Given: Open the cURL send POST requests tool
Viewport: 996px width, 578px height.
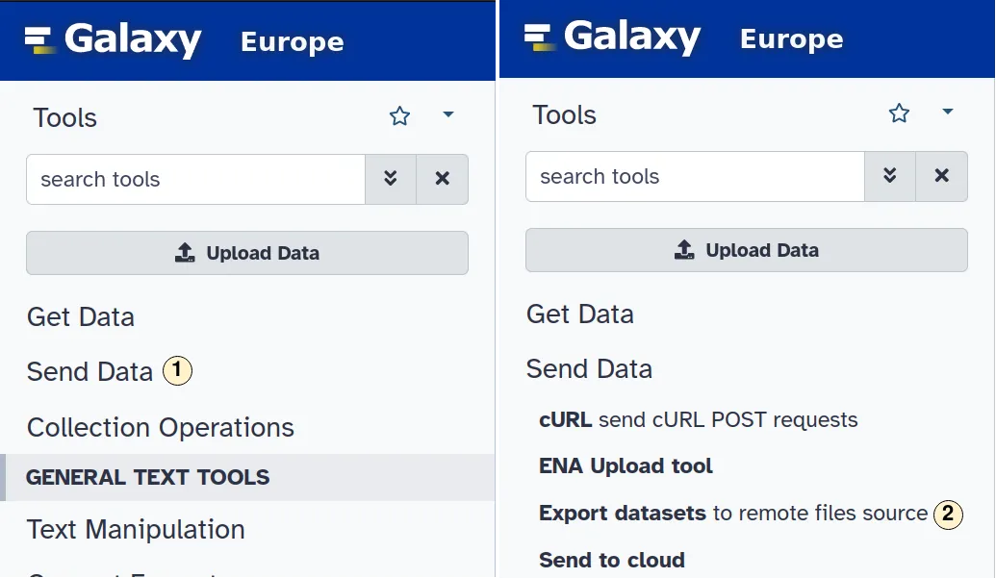Looking at the screenshot, I should tap(698, 420).
